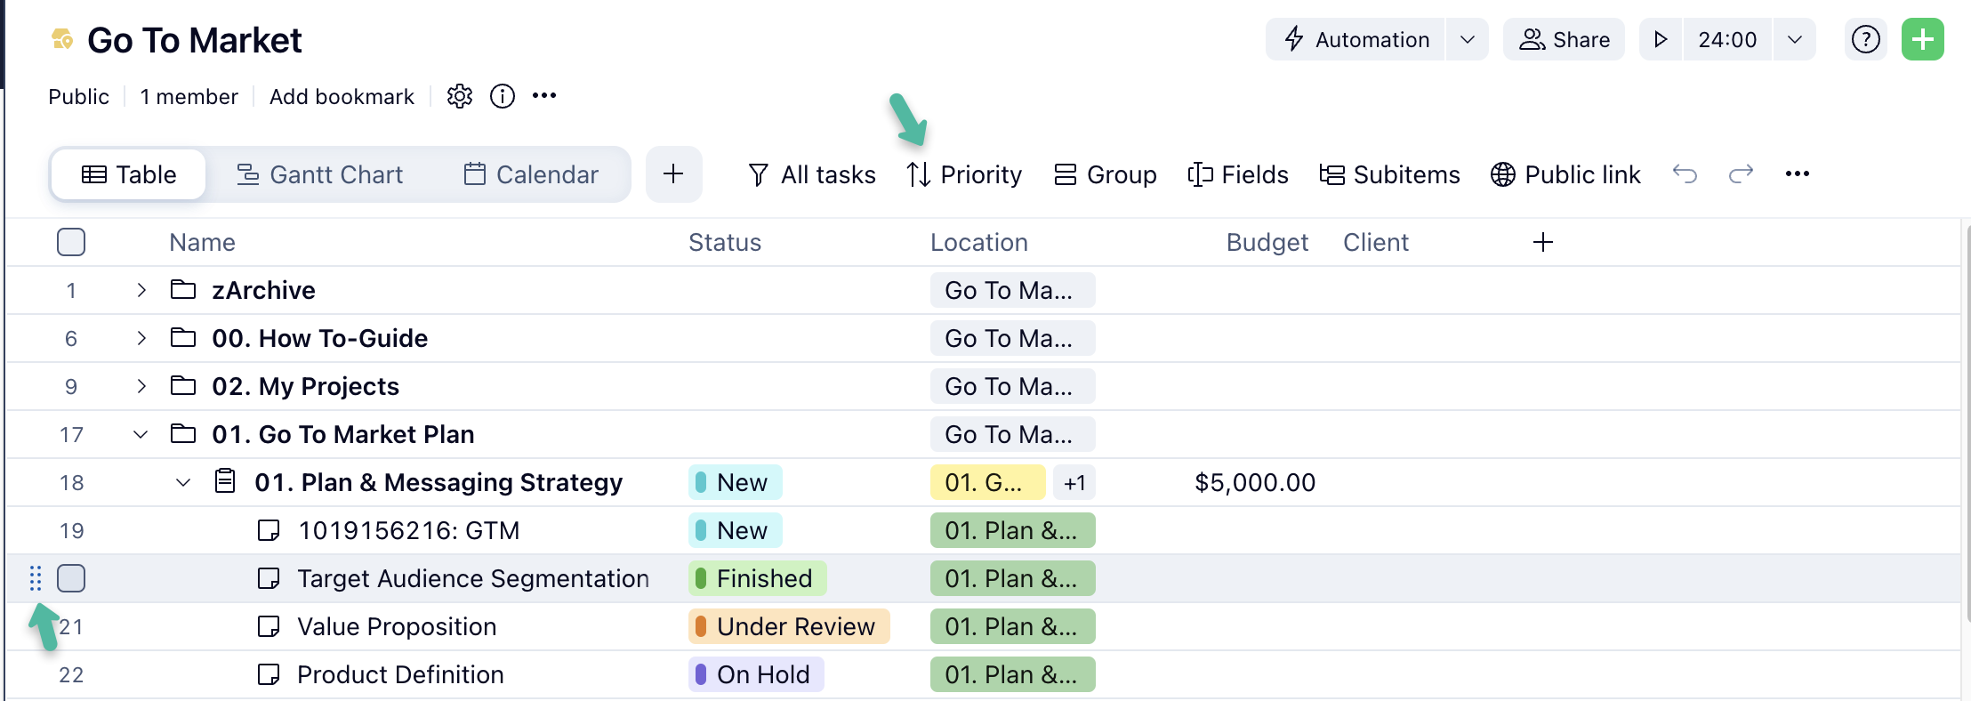Expand the zArchive folder
1971x701 pixels.
click(x=141, y=290)
